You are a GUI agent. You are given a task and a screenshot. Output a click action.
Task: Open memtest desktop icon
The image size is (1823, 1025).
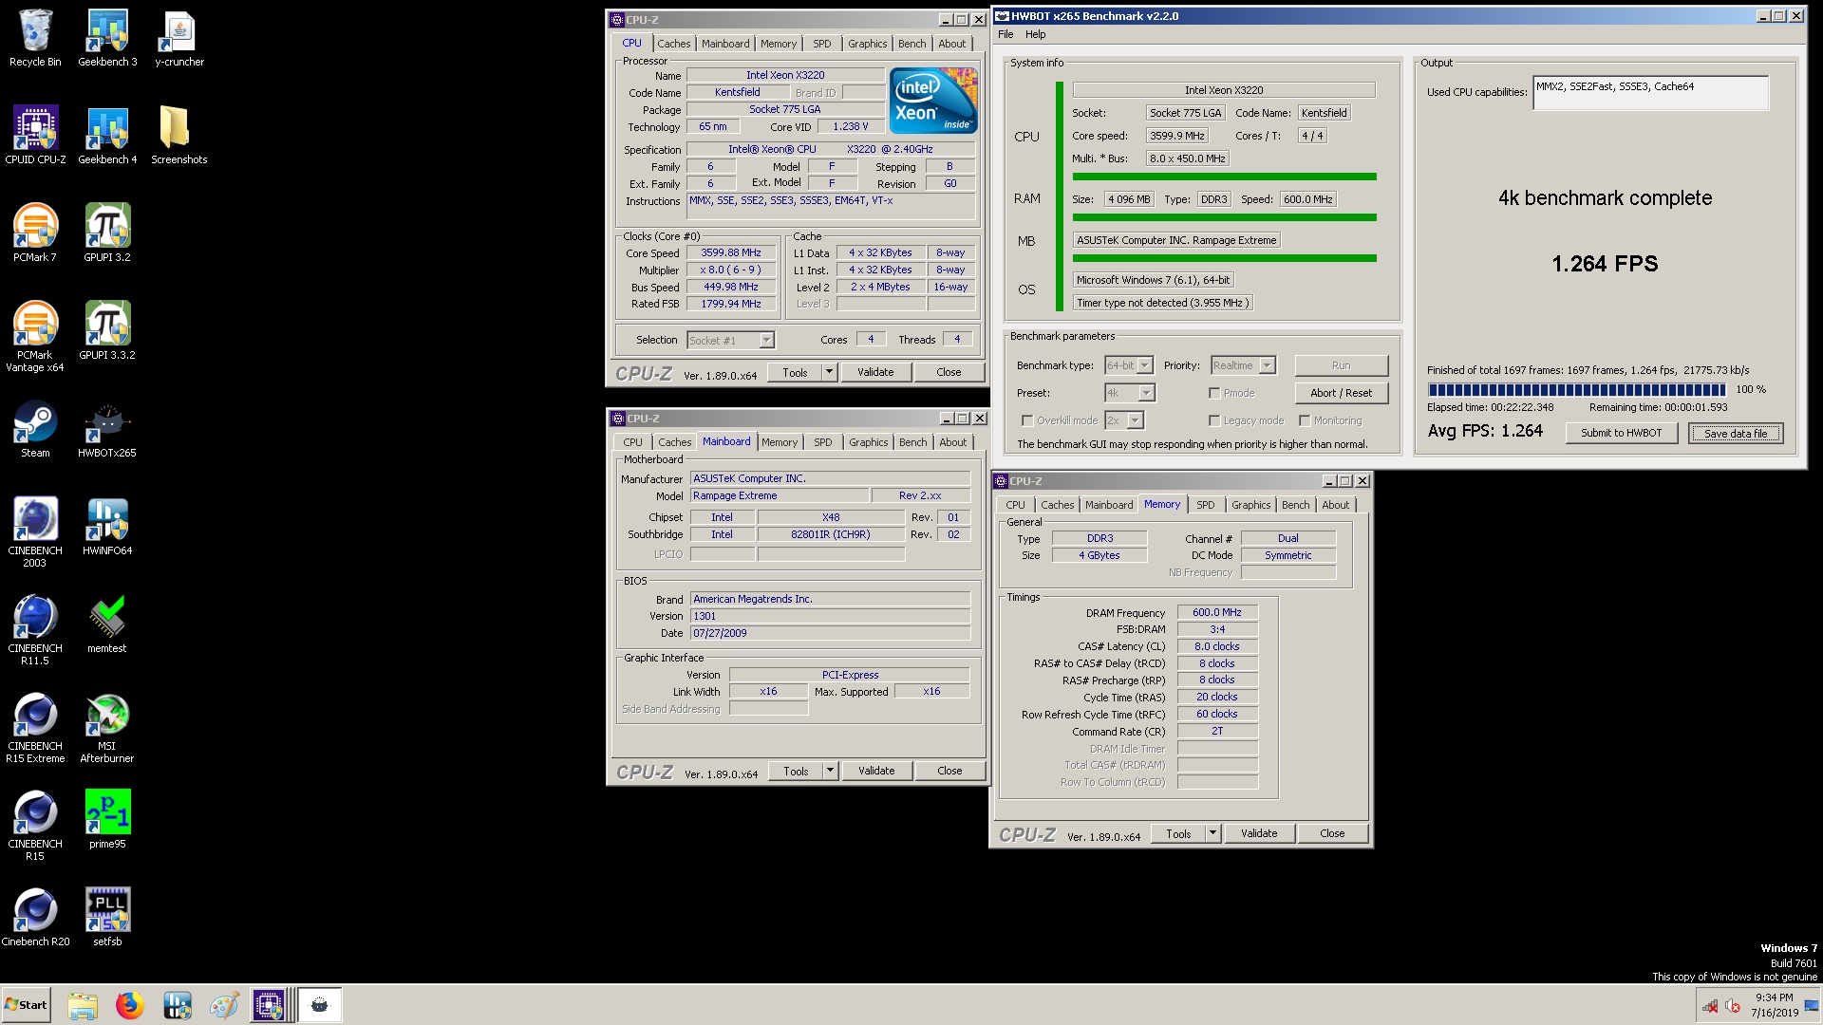[x=107, y=624]
